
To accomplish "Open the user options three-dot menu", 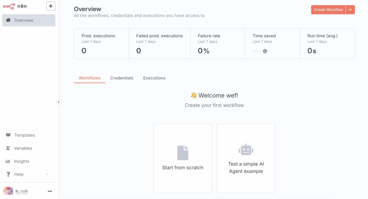I will (x=50, y=191).
